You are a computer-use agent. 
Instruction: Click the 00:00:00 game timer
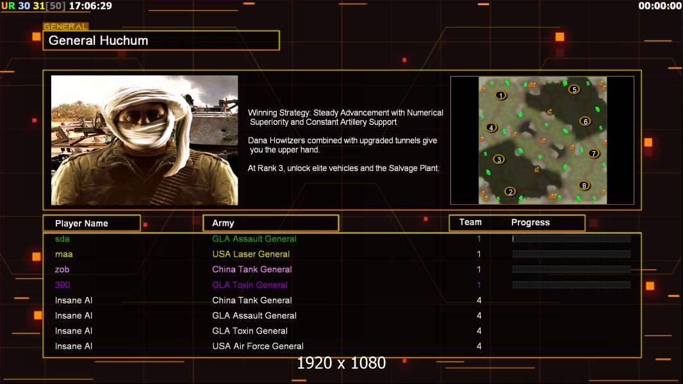pos(660,6)
